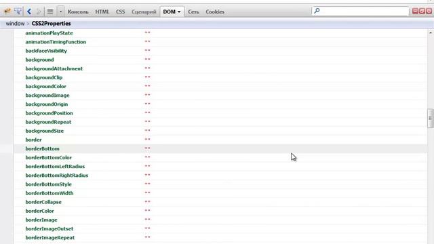Viewport: 434px width, 244px height.
Task: Click the borderBottomColor property
Action: coord(48,157)
